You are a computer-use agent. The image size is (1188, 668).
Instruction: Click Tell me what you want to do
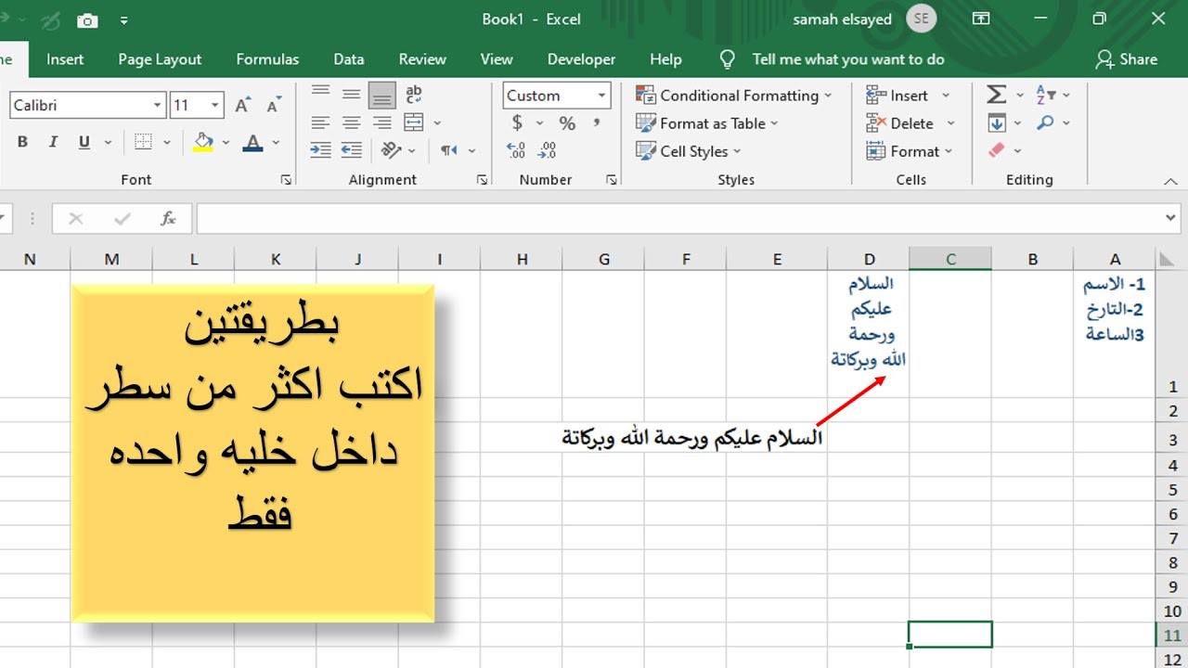(x=848, y=59)
